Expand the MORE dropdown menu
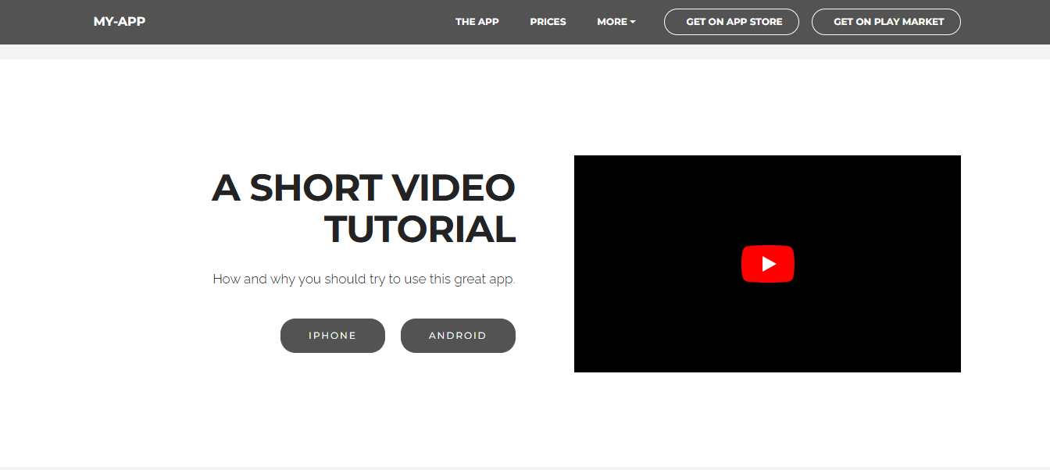Viewport: 1050px width, 470px height. [616, 22]
